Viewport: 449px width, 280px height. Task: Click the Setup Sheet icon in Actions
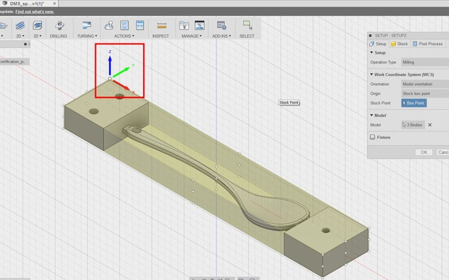tap(140, 25)
